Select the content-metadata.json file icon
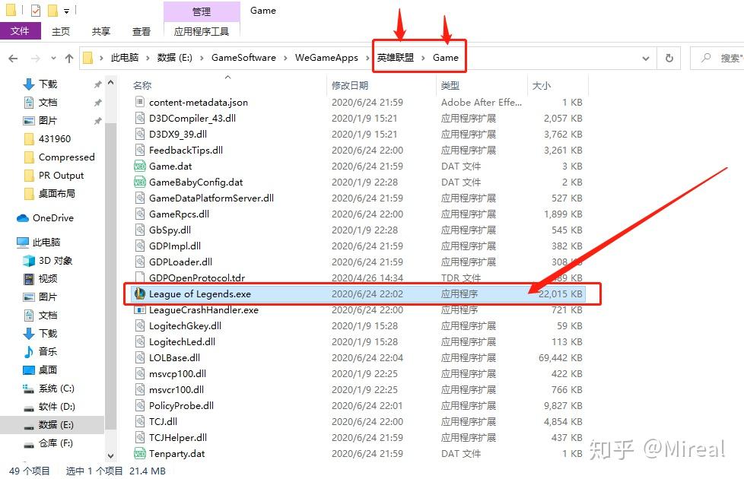The image size is (744, 479). coord(139,102)
